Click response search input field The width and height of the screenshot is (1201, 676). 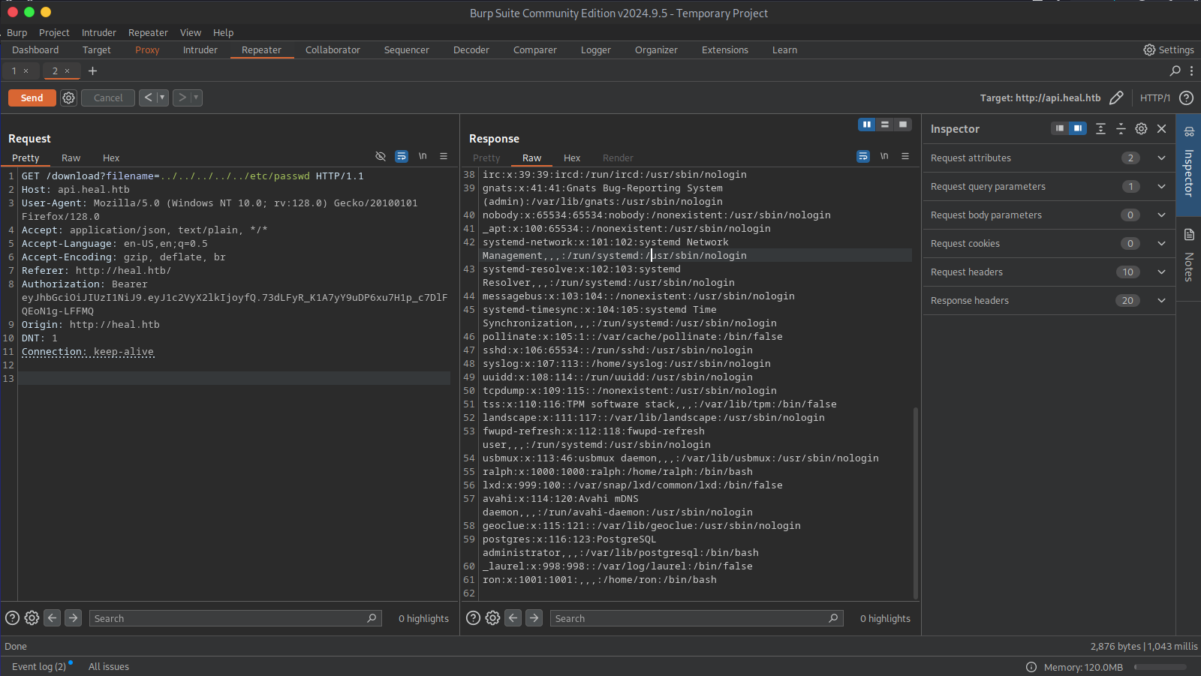[x=696, y=618]
